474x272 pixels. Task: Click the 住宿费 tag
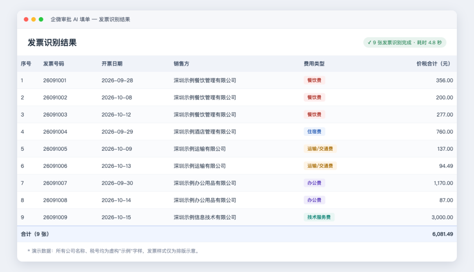coord(314,131)
